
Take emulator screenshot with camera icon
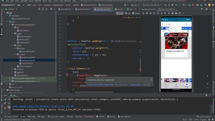[172, 13]
